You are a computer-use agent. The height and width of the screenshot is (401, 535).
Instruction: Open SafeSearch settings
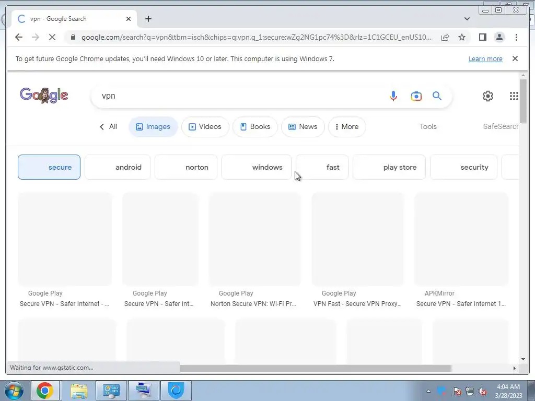click(501, 126)
